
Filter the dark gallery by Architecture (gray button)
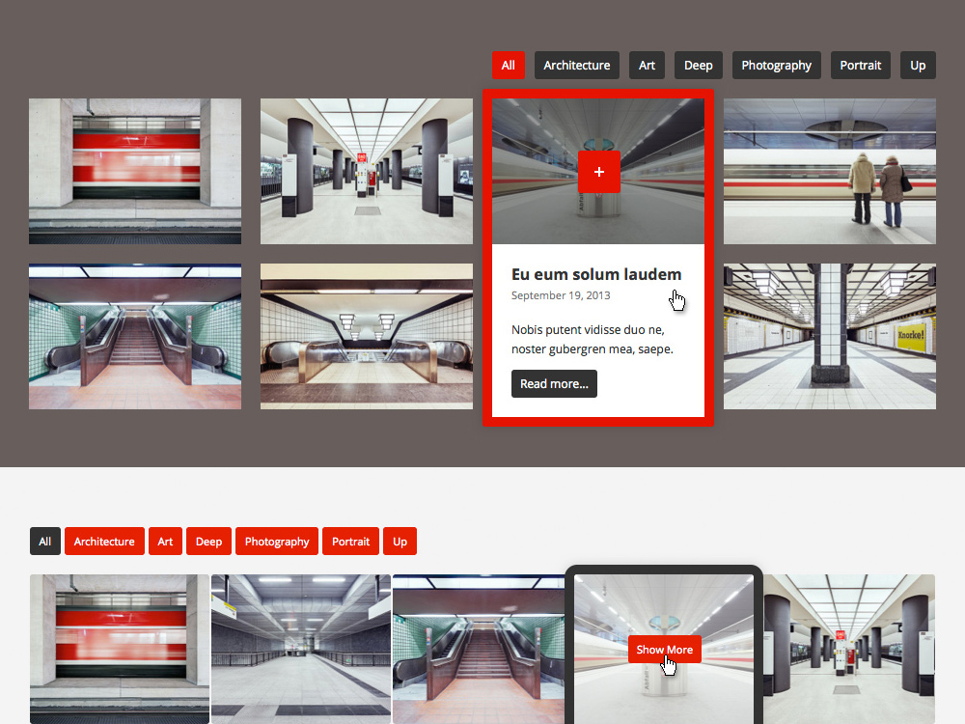[576, 66]
